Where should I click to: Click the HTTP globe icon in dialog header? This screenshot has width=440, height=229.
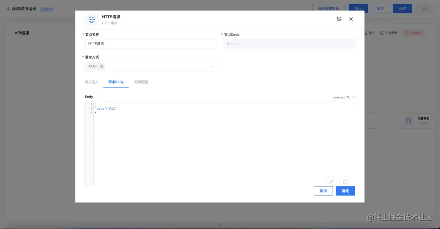[92, 20]
